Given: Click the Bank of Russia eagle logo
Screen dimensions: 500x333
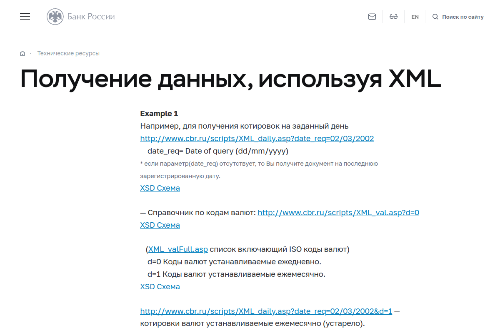Looking at the screenshot, I should coord(55,17).
